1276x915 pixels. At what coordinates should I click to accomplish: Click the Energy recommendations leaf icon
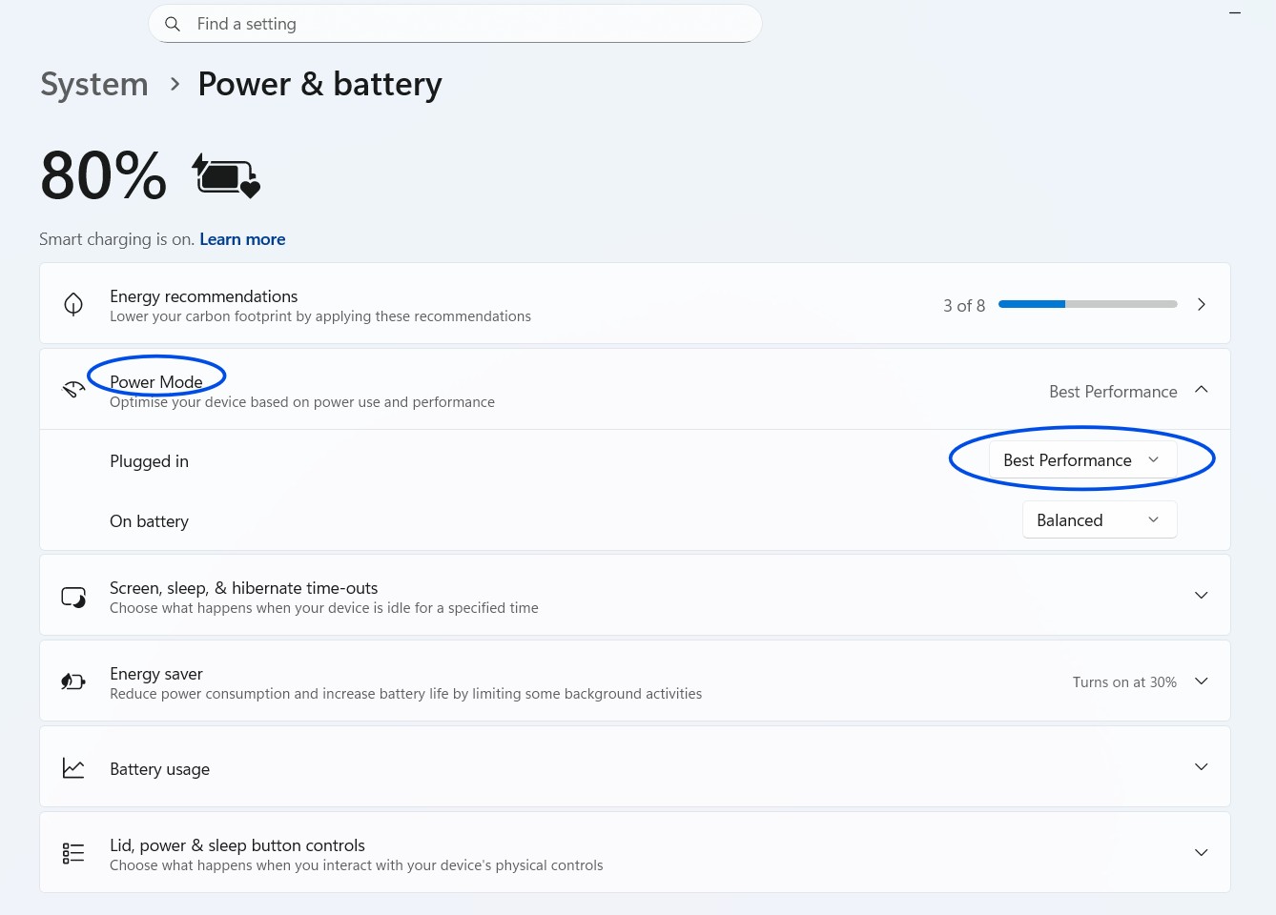(73, 304)
